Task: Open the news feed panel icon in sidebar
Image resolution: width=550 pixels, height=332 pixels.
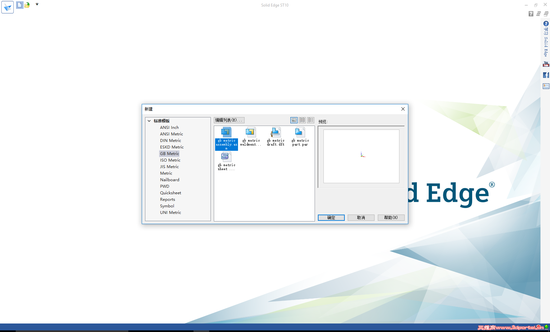Action: [546, 86]
